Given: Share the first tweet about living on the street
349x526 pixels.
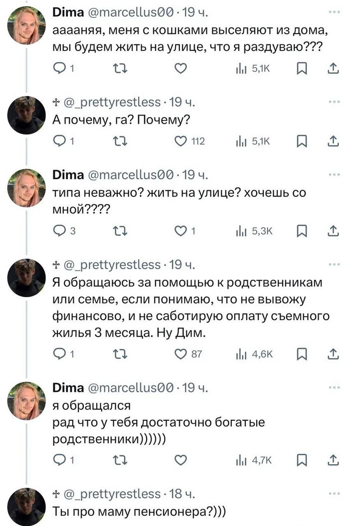Looking at the screenshot, I should click(333, 69).
